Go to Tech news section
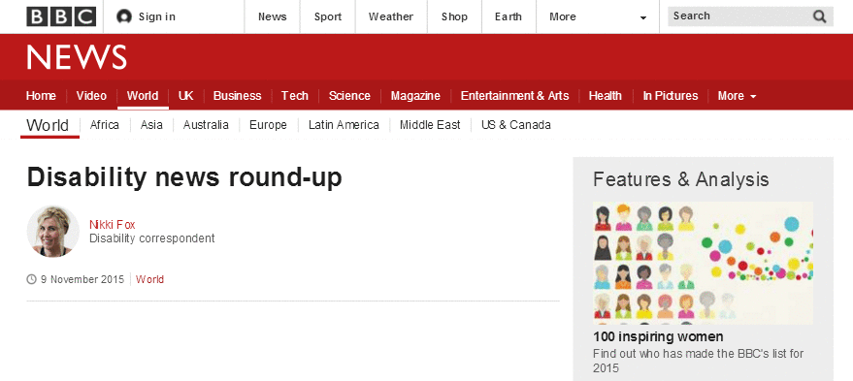The image size is (853, 381). (x=295, y=96)
